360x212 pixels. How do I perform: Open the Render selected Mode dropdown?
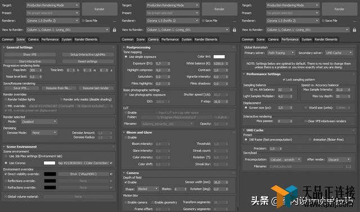[39, 122]
